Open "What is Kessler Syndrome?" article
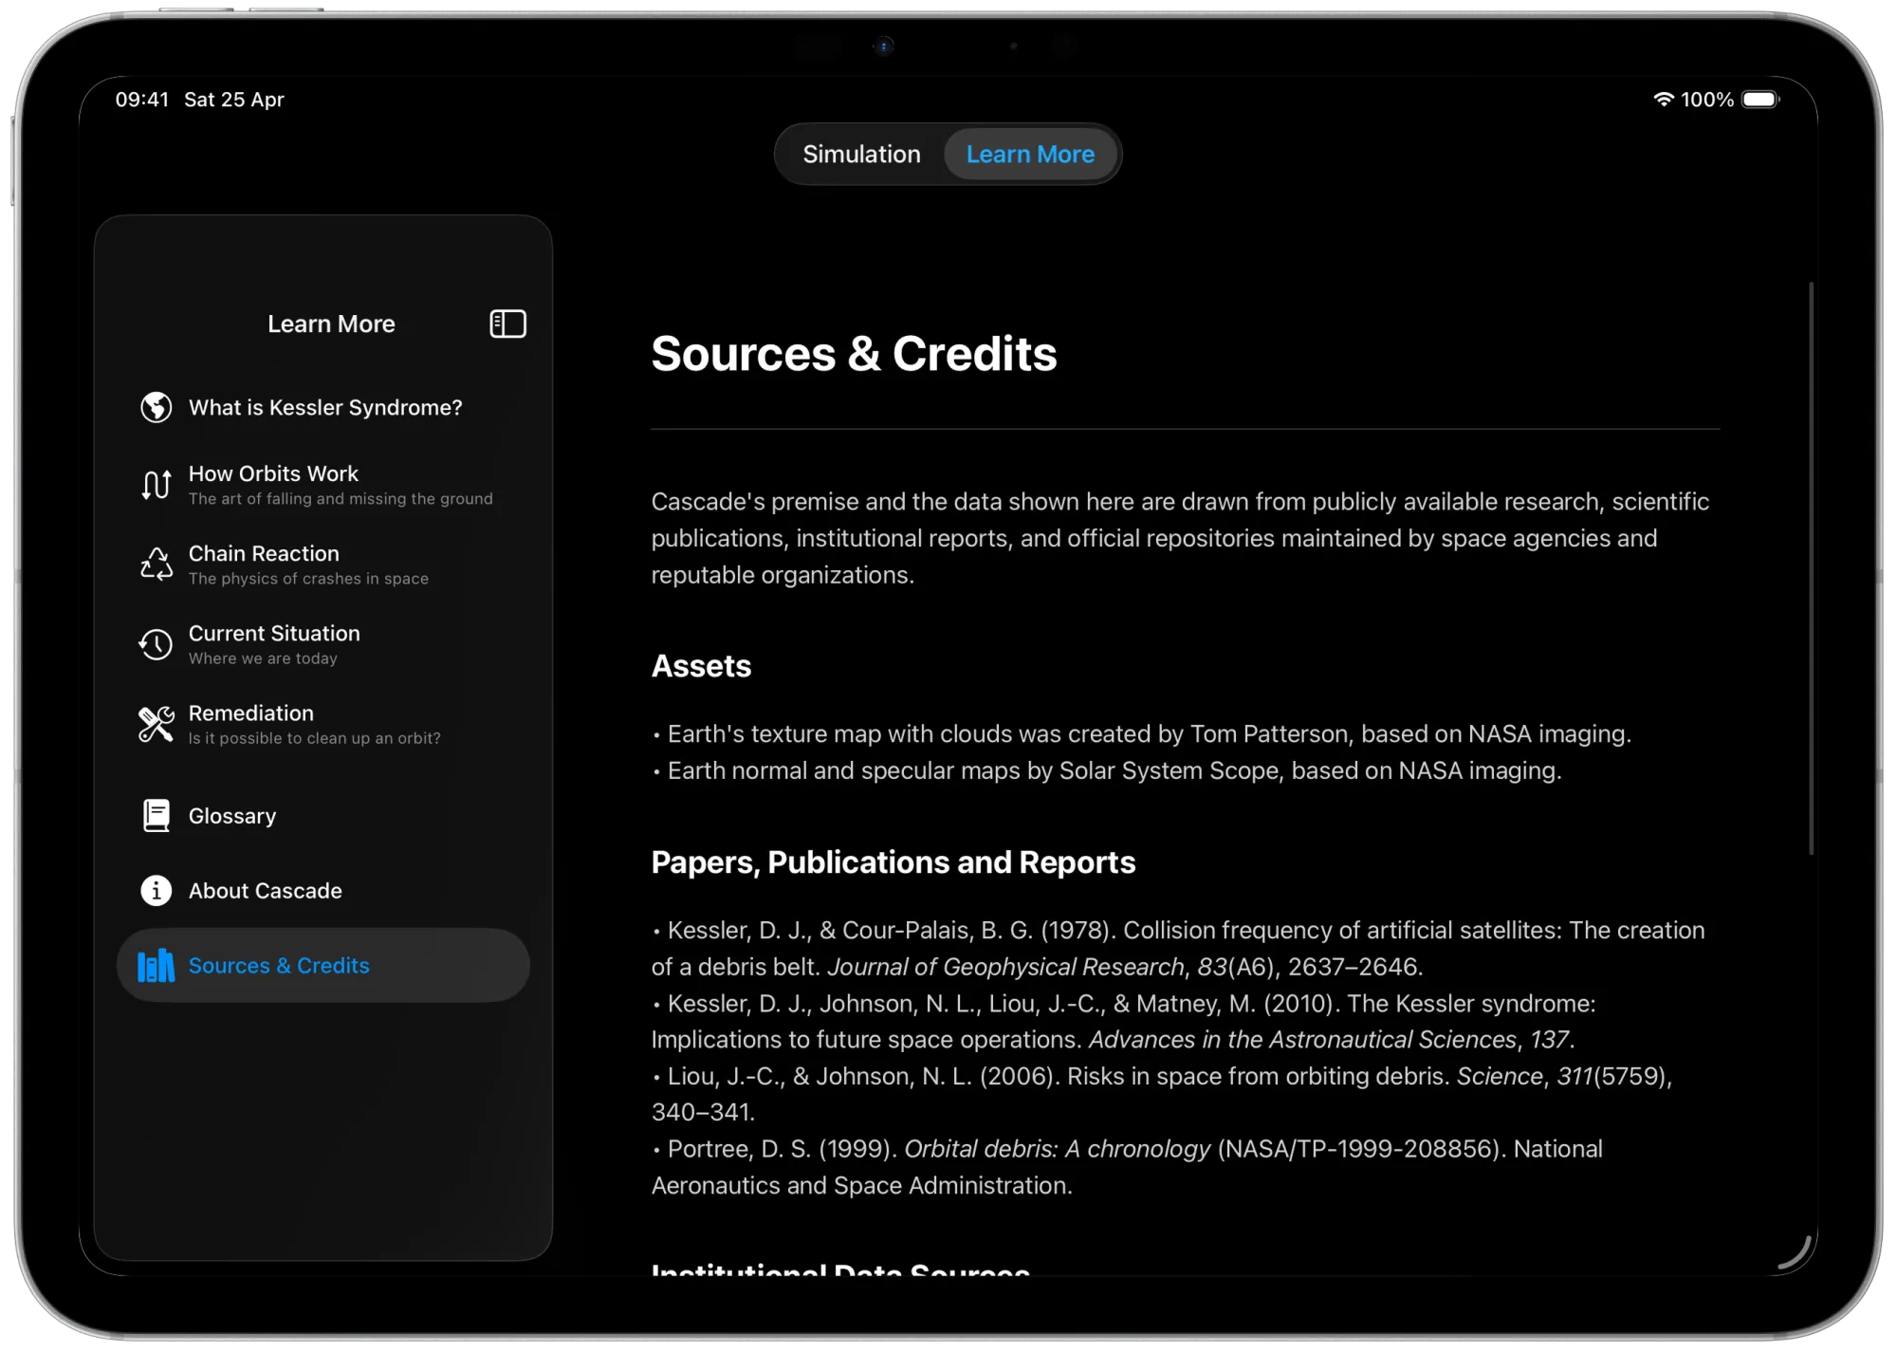 pos(325,408)
